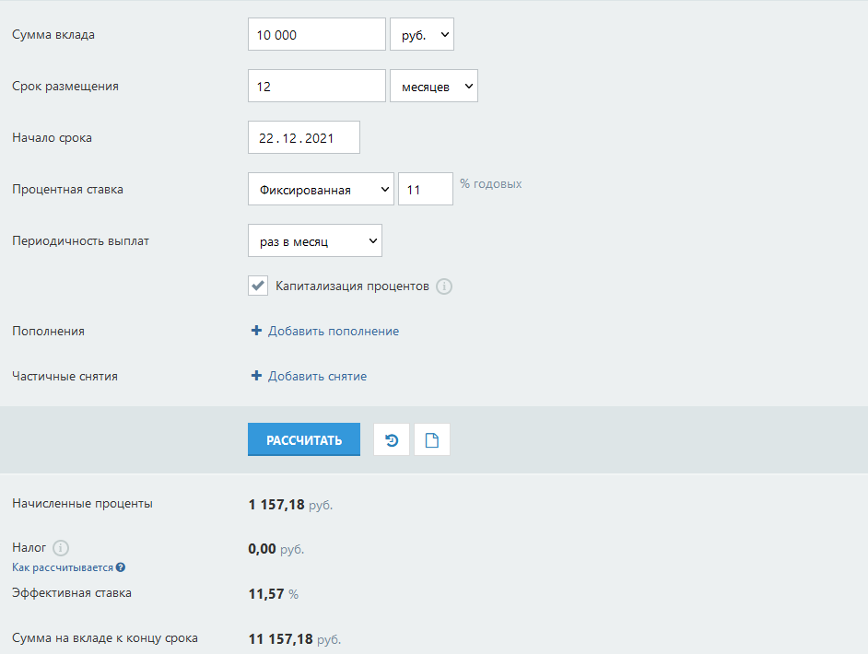Click the Добавить снятие link
The image size is (868, 654).
[317, 376]
